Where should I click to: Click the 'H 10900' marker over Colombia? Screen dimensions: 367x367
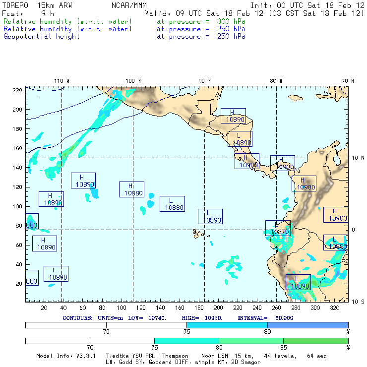tap(304, 183)
